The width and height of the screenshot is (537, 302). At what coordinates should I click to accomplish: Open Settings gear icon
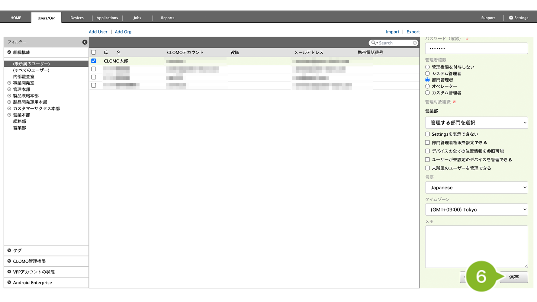(x=511, y=18)
